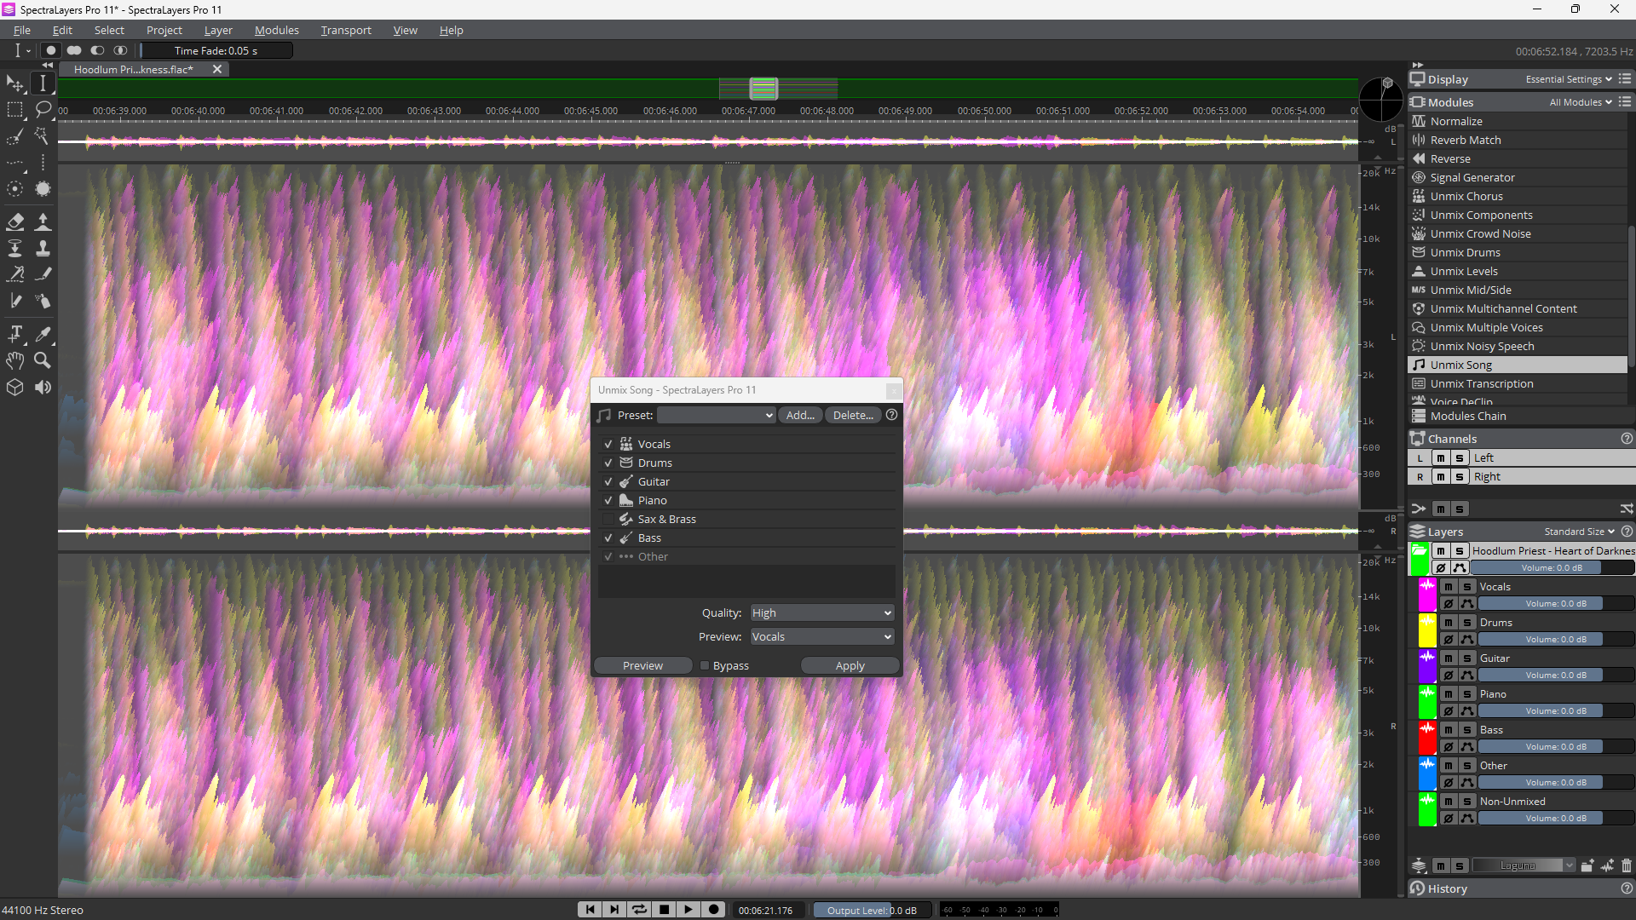The height and width of the screenshot is (920, 1636).
Task: Open the All Modules dropdown
Action: (x=1581, y=102)
